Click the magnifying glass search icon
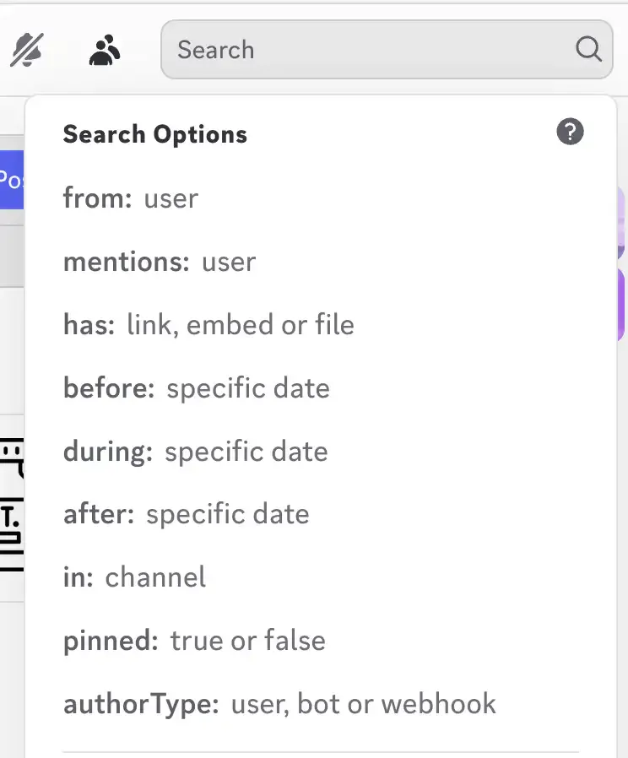This screenshot has width=628, height=758. tap(588, 49)
